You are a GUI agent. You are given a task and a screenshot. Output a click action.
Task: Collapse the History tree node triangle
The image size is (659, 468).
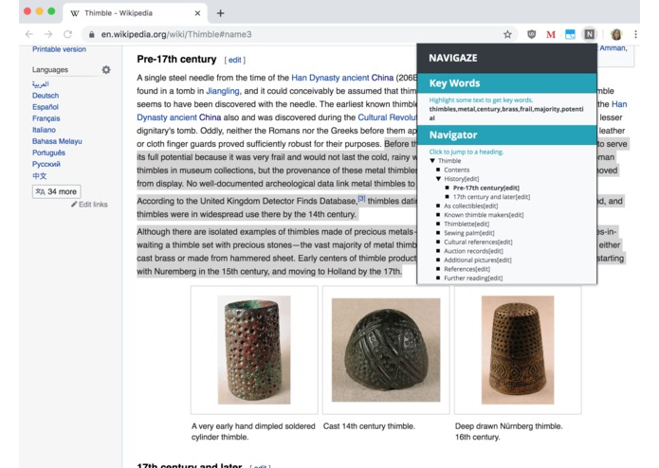tap(438, 179)
